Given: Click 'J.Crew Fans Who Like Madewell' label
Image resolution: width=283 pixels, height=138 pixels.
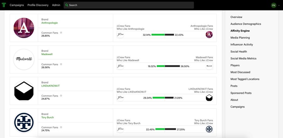Looking at the screenshot, I should coord(128,59).
